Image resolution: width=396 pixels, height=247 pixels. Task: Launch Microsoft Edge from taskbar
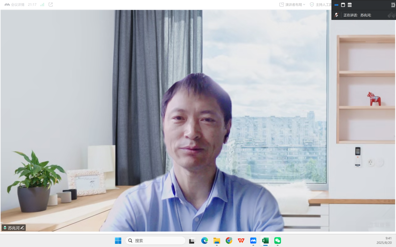tap(205, 241)
